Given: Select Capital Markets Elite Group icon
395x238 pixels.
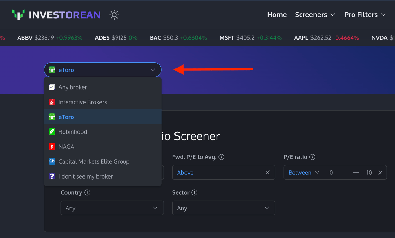Looking at the screenshot, I should tap(52, 161).
